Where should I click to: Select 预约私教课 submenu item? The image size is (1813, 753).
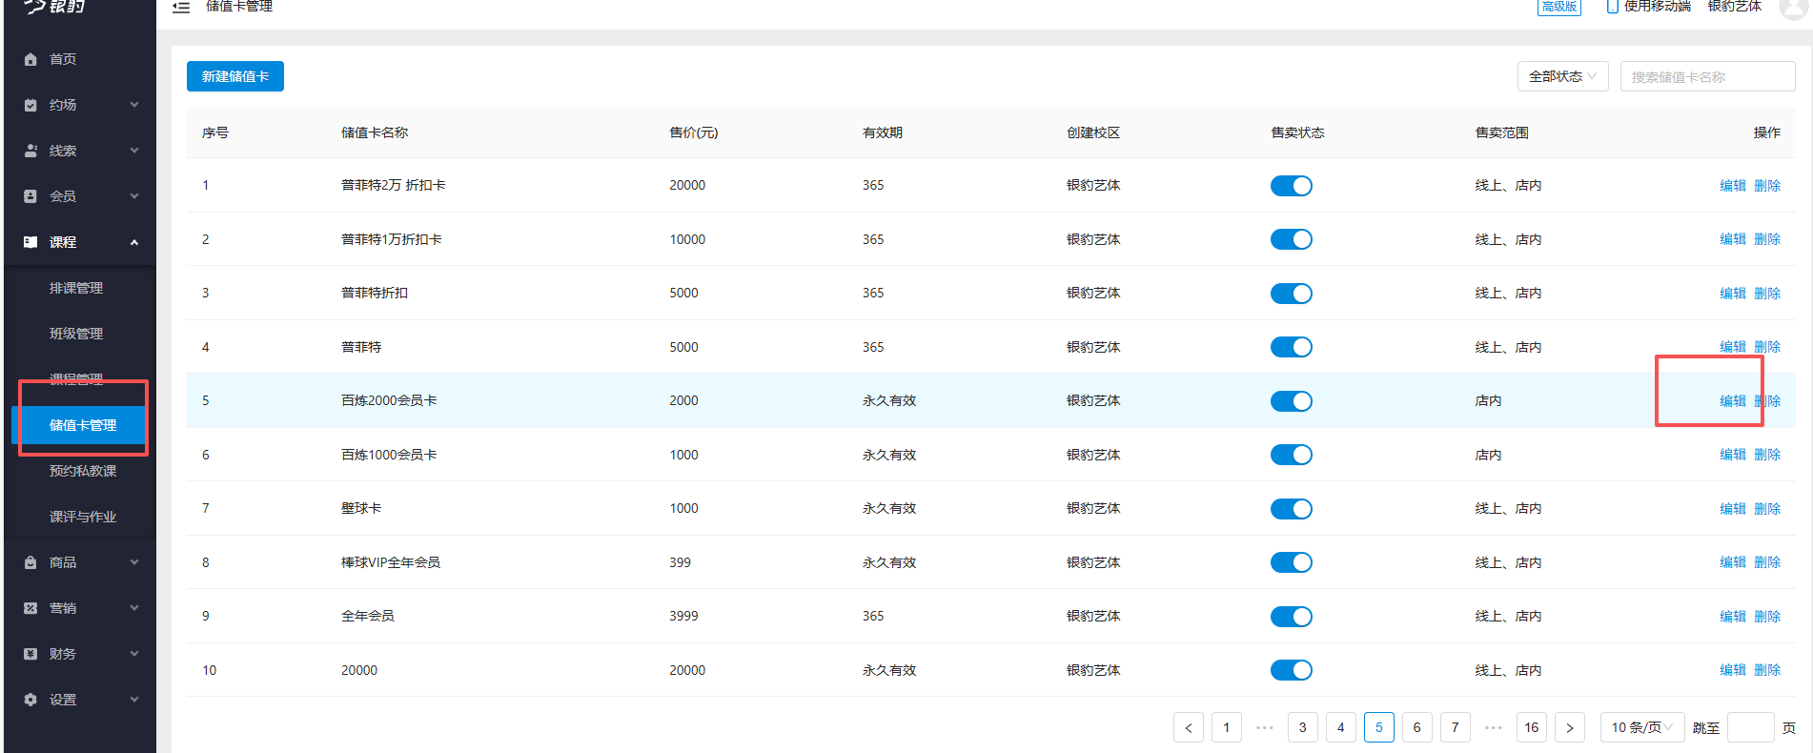[x=83, y=471]
